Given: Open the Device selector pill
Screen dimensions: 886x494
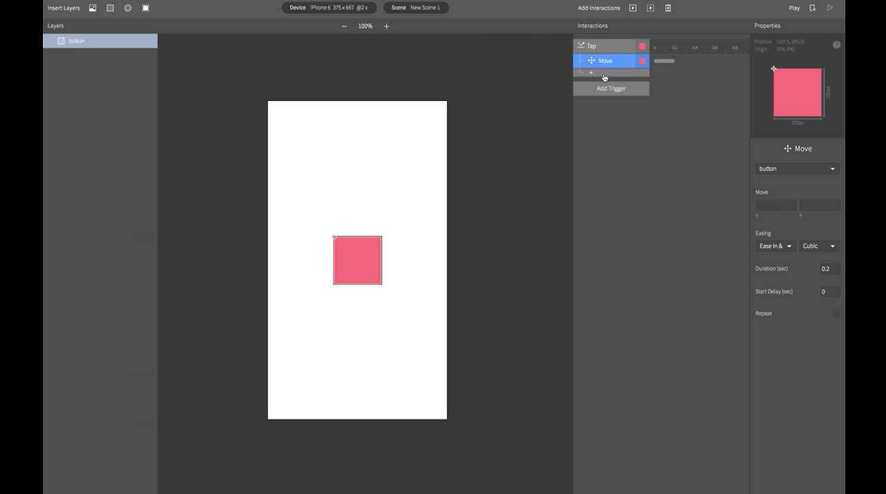Looking at the screenshot, I should click(329, 8).
